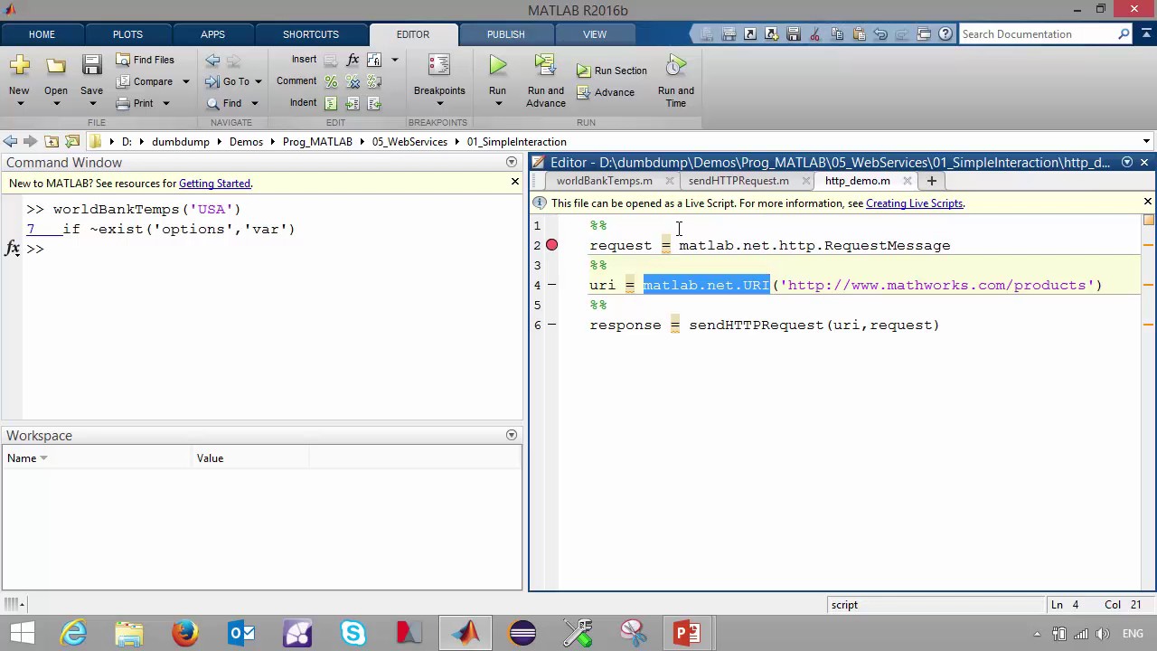Click the Increase Indent icon
The height and width of the screenshot is (651, 1157).
pyautogui.click(x=353, y=103)
